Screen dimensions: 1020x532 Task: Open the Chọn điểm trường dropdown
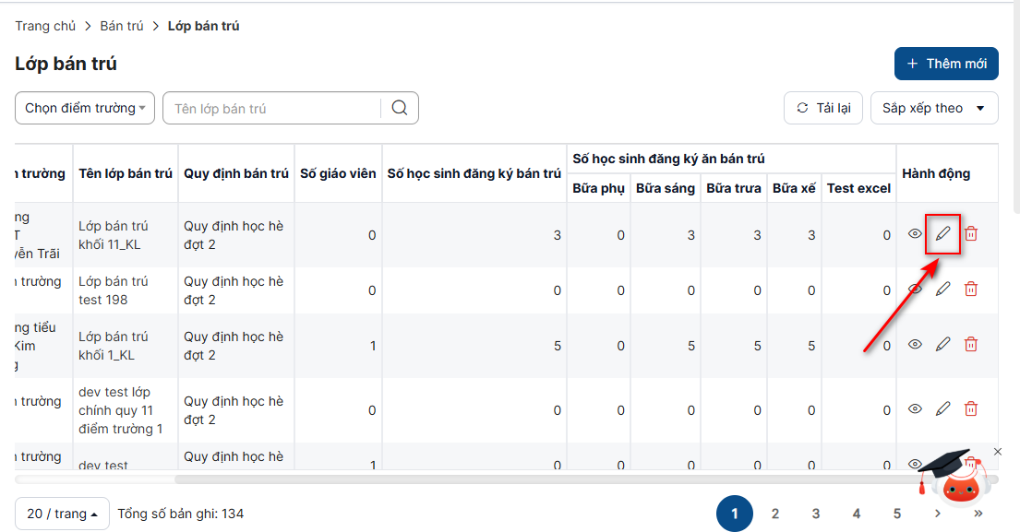tap(85, 108)
